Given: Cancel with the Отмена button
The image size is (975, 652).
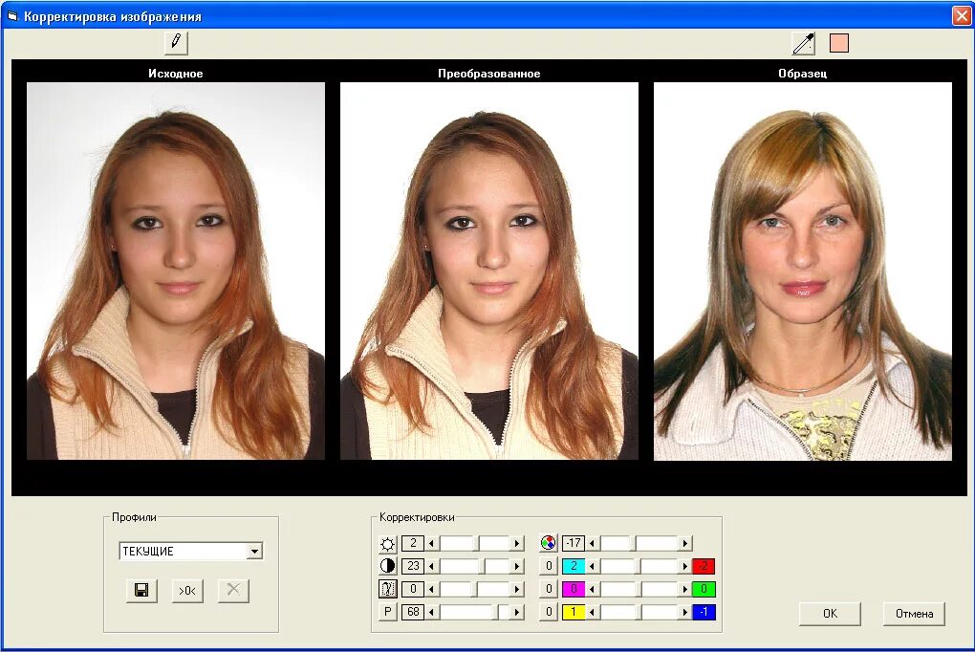Looking at the screenshot, I should 914,614.
